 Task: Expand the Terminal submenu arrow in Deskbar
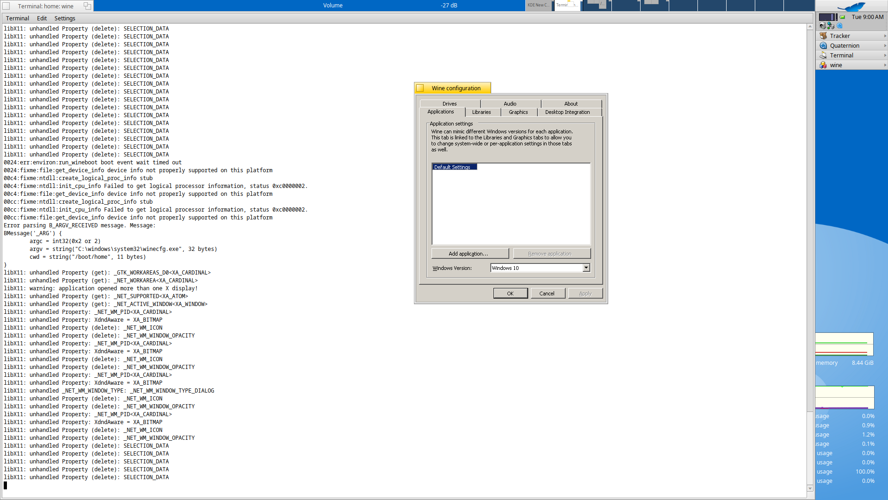click(x=885, y=55)
